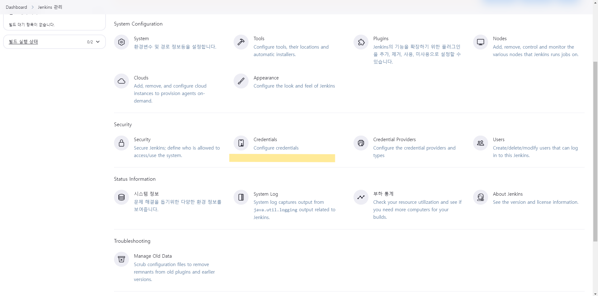Screen dimensions: 598x296
Task: Click '빌드 대기 항목이 없습니다.' text
Action: pos(32,25)
